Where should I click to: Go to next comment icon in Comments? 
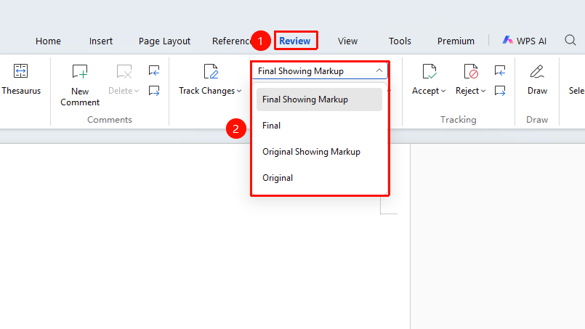[x=154, y=90]
